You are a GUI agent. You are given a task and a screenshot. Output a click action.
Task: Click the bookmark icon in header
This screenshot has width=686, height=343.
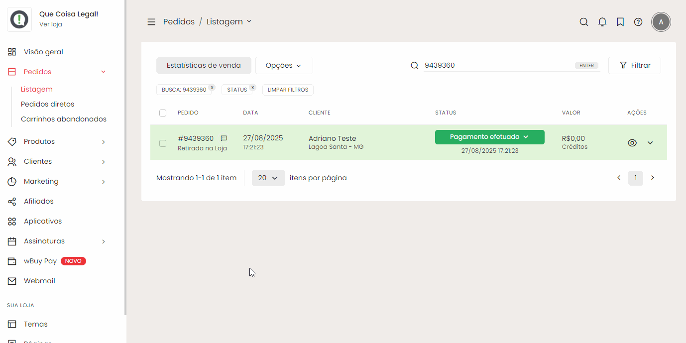click(x=620, y=22)
